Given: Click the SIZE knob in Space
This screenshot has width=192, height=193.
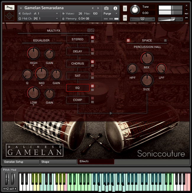Looking at the screenshot, I should 147,80.
